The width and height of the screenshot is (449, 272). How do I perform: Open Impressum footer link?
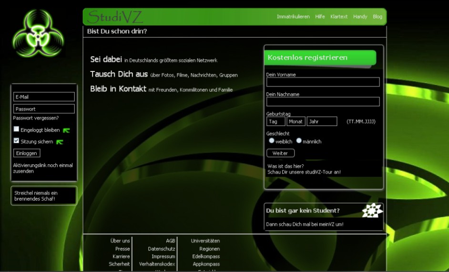tap(163, 257)
